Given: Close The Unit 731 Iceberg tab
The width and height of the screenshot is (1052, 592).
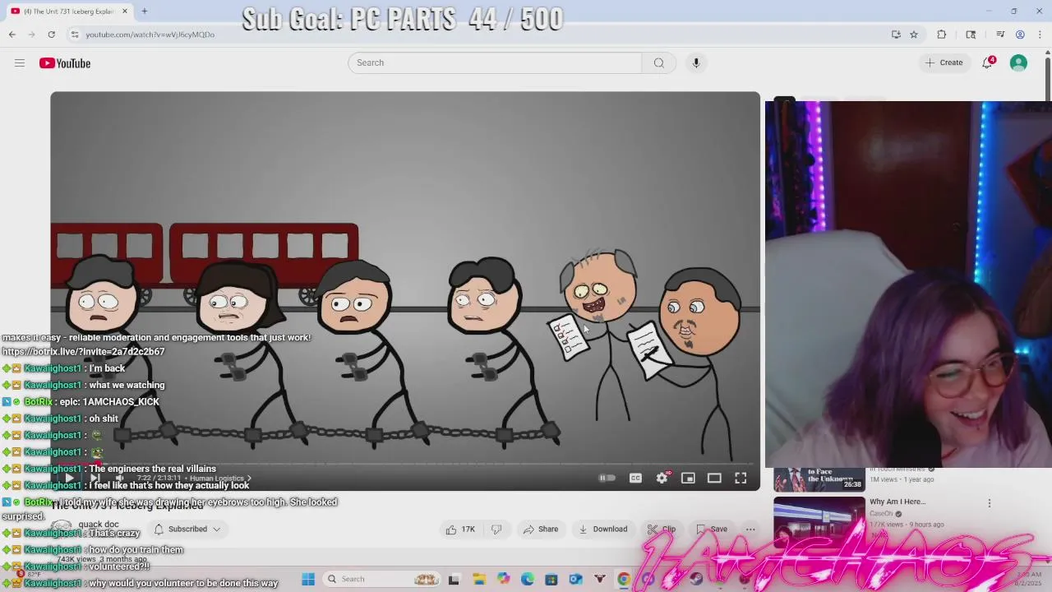Looking at the screenshot, I should [125, 12].
